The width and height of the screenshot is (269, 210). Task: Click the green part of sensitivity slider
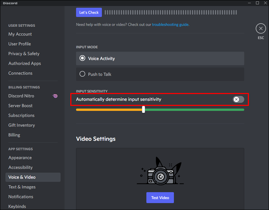[x=194, y=110]
